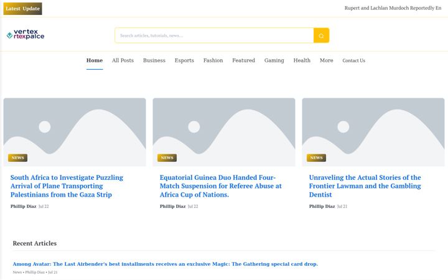Click the Latest Update label

click(x=22, y=9)
